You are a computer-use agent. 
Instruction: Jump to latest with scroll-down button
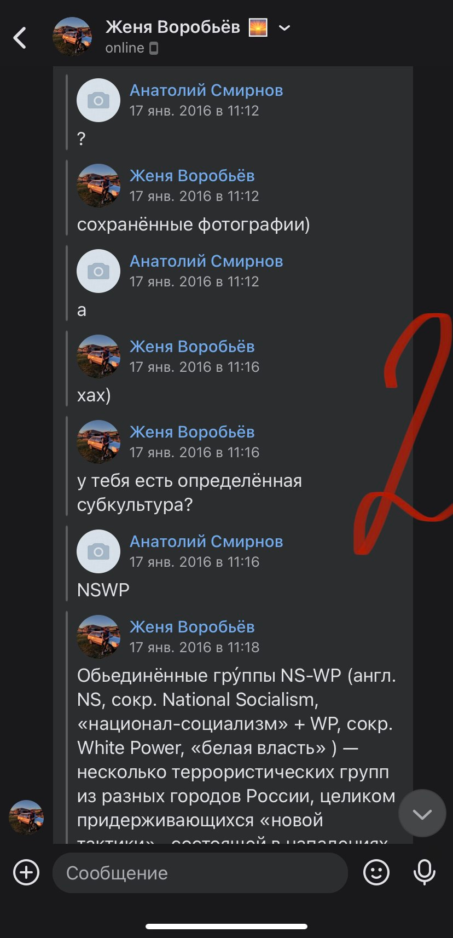coord(422,813)
